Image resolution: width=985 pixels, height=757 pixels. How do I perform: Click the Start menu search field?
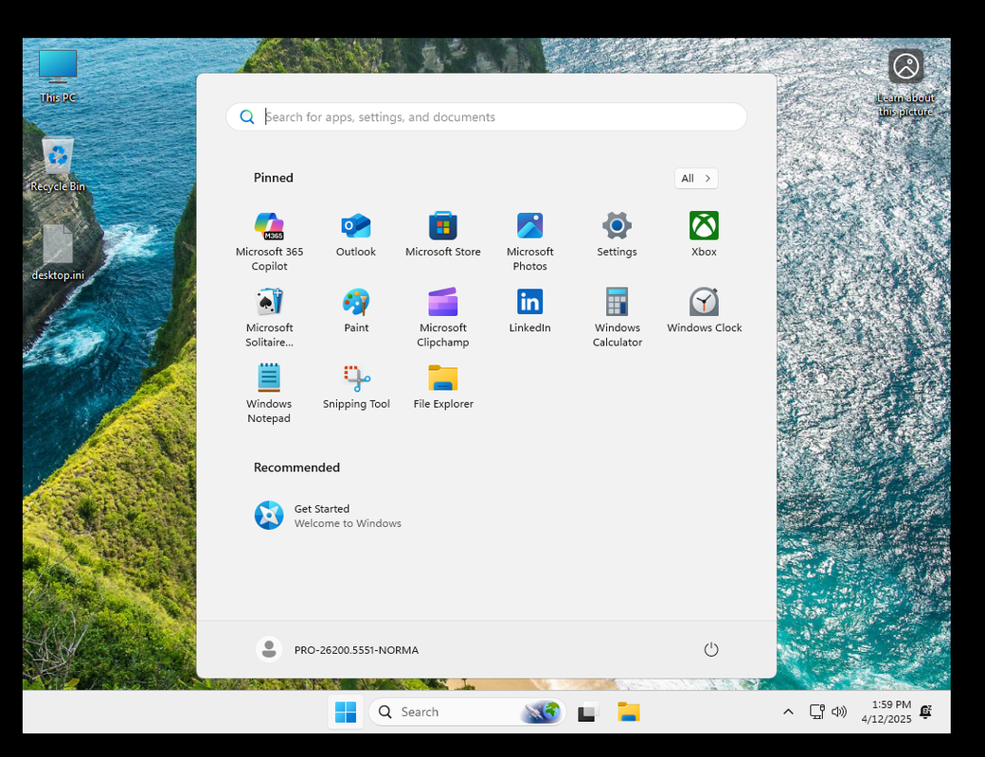click(x=486, y=116)
